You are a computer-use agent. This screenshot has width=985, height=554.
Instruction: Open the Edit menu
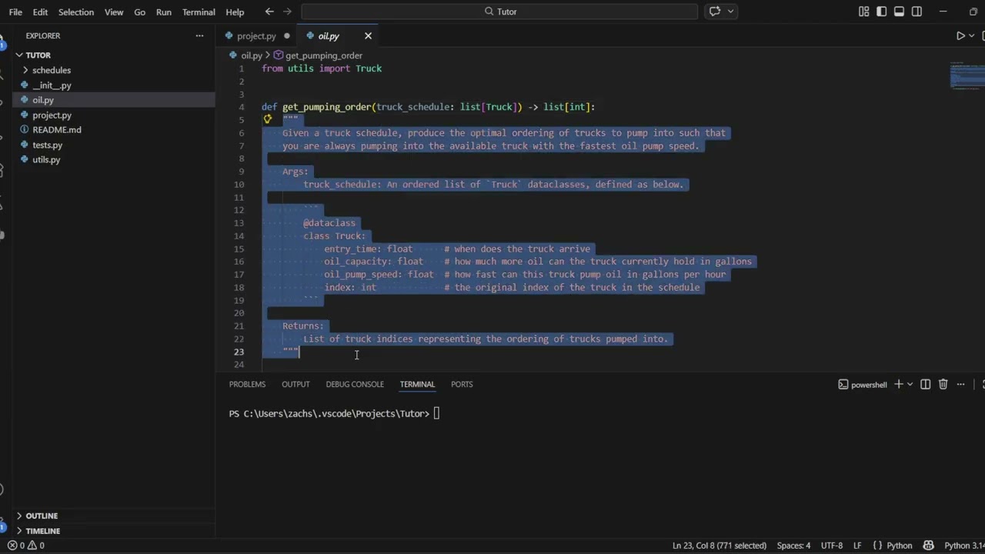tap(40, 12)
